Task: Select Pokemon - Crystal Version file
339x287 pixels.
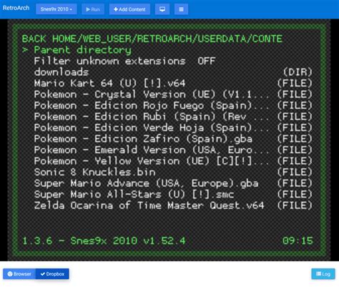Action: click(x=173, y=94)
